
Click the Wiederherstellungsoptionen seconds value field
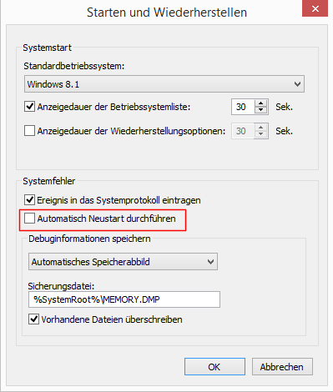[243, 131]
